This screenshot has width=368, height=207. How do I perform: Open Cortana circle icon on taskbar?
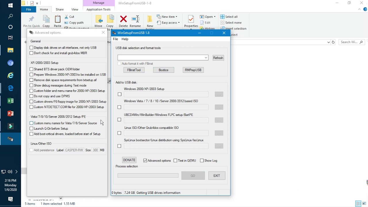10,27
